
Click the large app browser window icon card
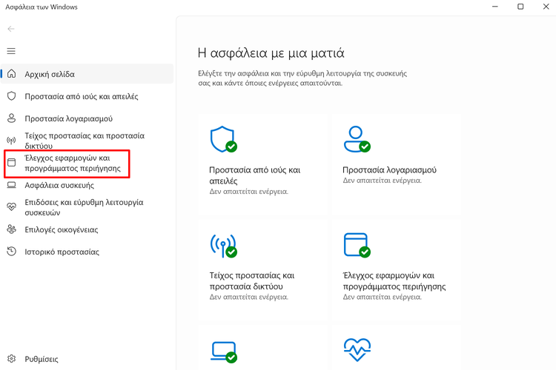pos(357,245)
